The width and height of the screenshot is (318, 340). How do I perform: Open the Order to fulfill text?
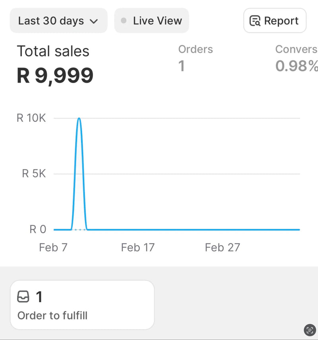[x=52, y=316]
